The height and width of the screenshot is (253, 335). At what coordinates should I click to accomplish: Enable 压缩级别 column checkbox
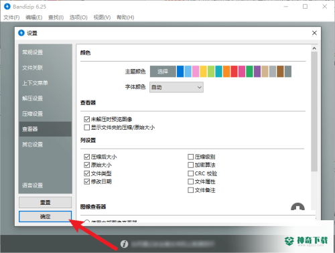point(190,157)
